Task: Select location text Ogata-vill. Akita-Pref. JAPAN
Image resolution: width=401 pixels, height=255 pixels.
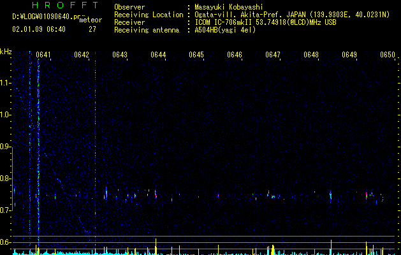Action: (x=250, y=15)
